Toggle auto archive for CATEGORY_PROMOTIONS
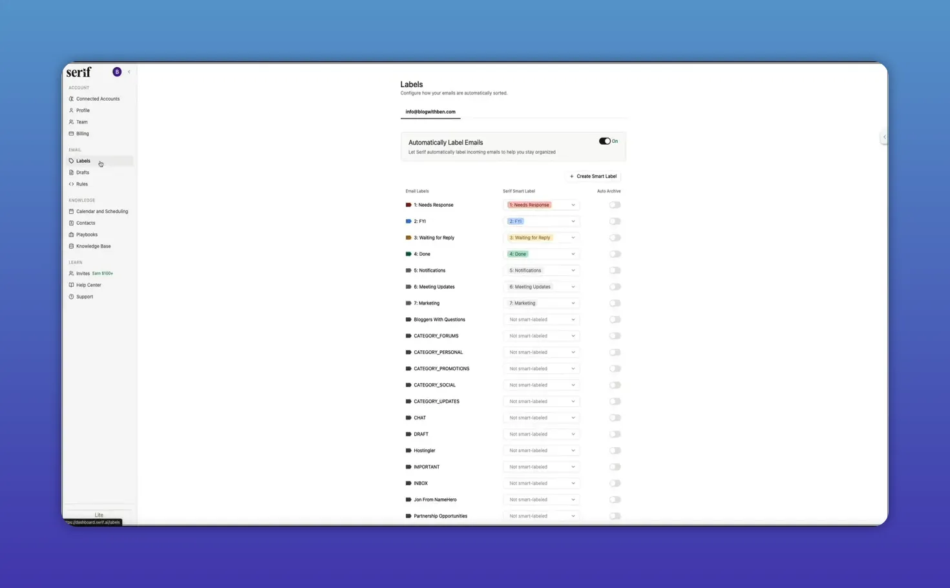The width and height of the screenshot is (950, 588). (x=615, y=368)
